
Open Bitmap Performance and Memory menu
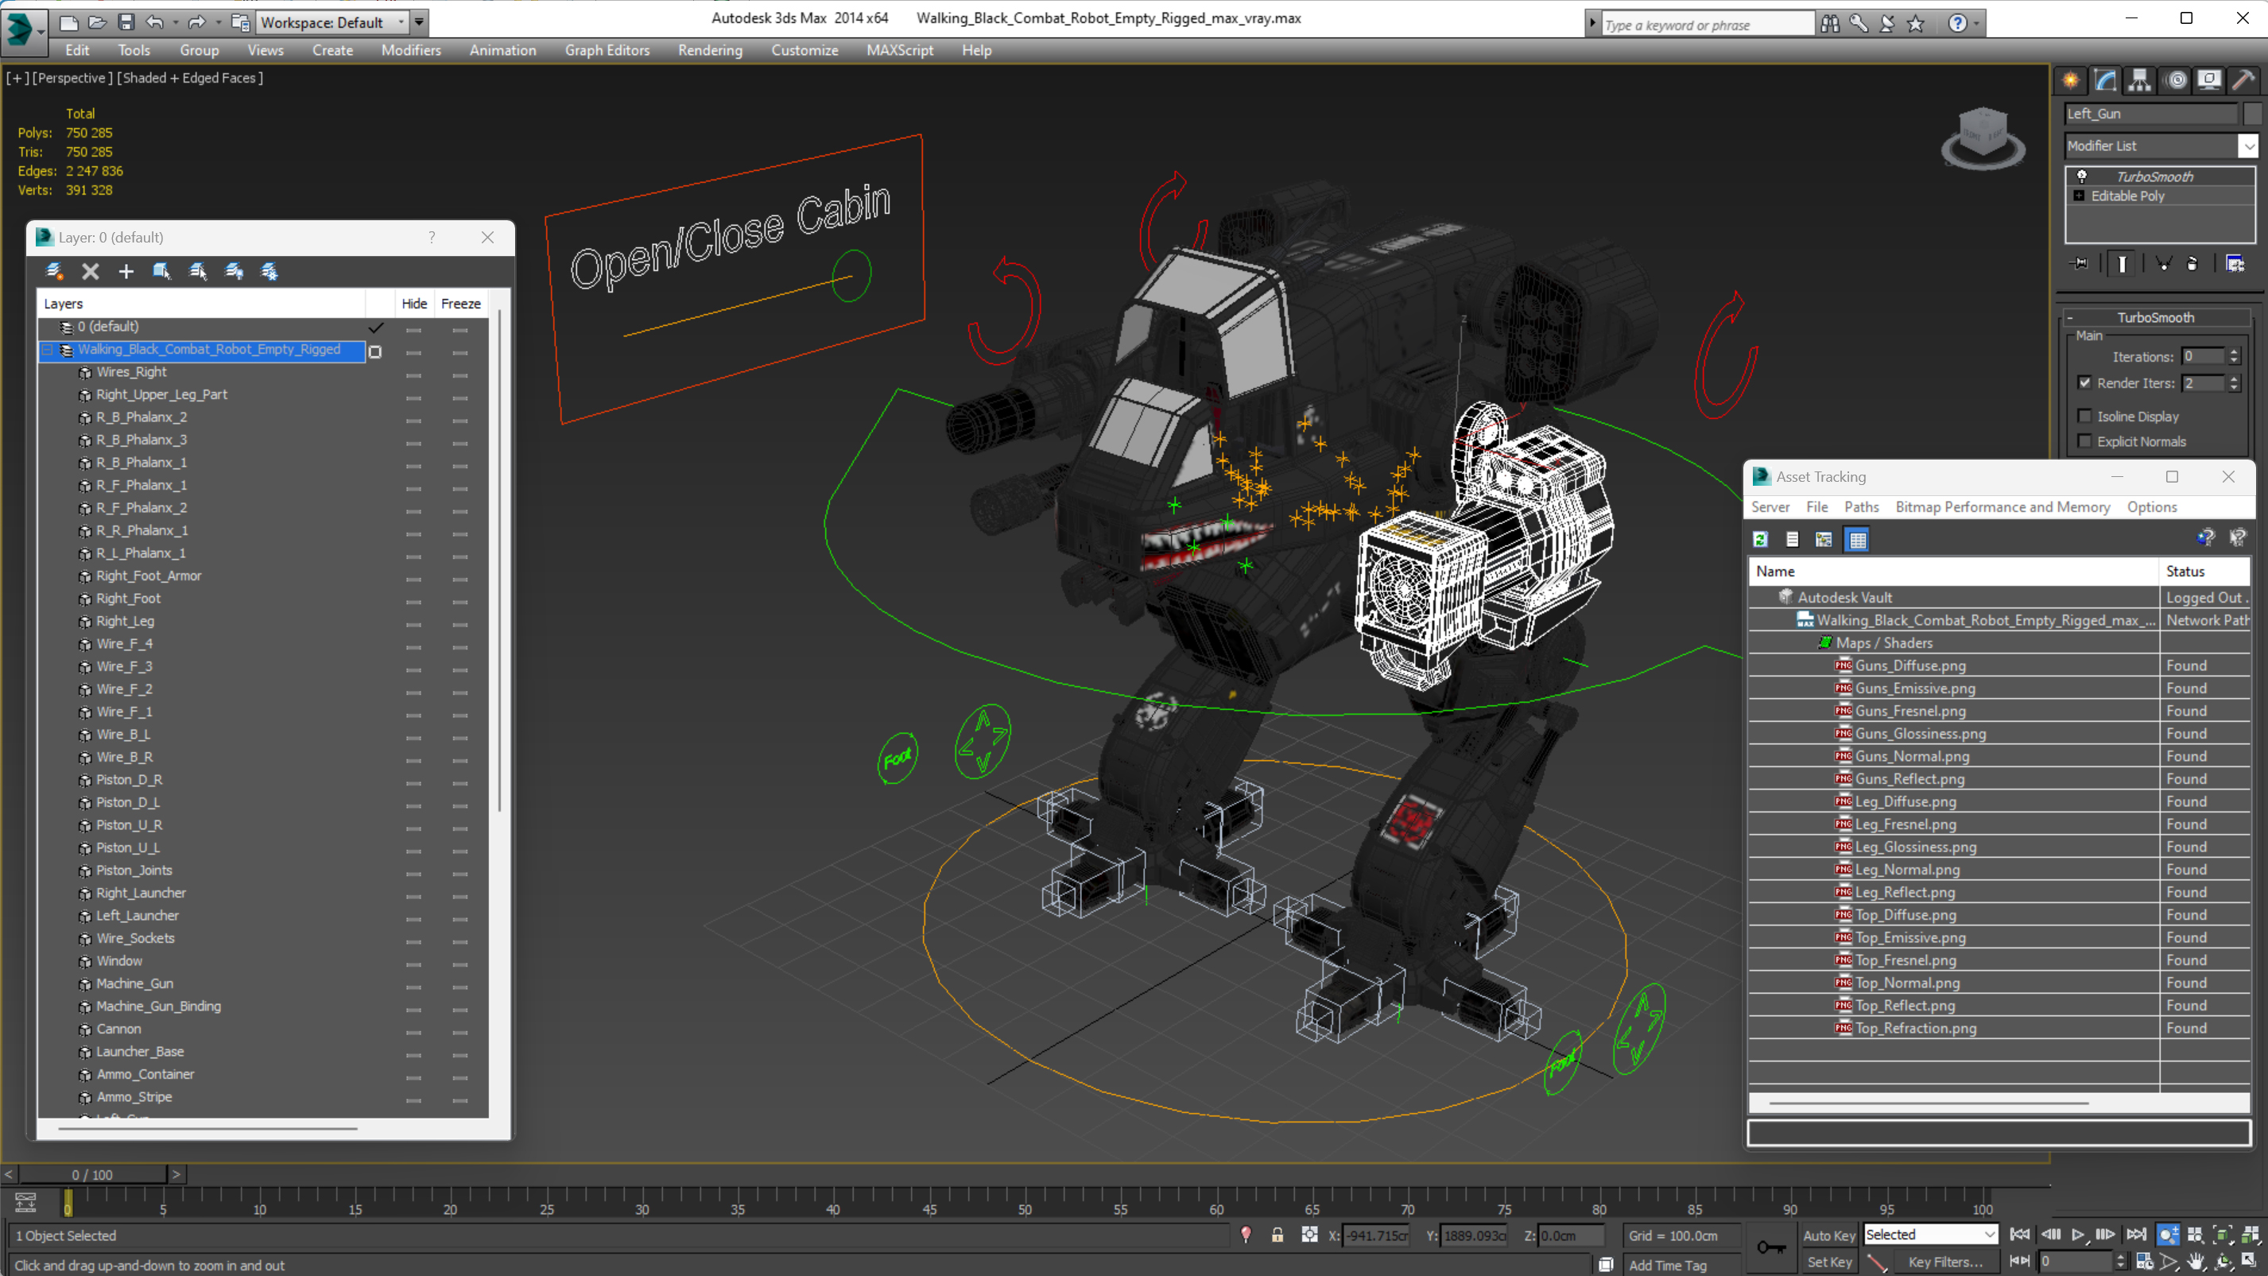2002,507
